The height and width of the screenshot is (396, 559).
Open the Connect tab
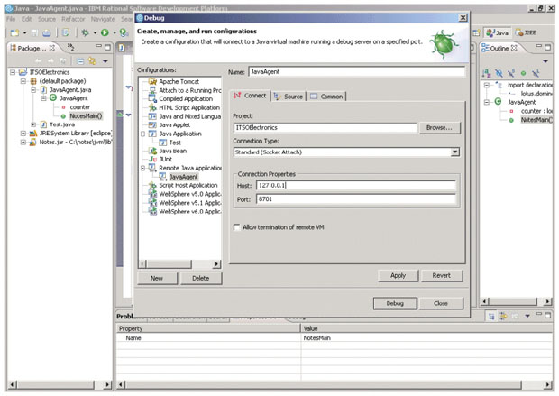(250, 96)
